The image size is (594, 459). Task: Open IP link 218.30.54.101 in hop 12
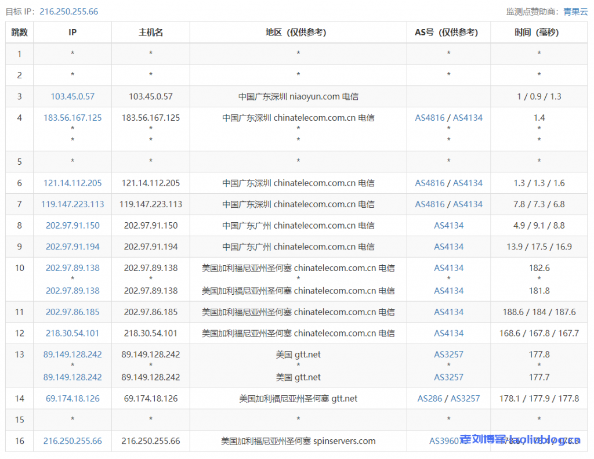click(73, 333)
